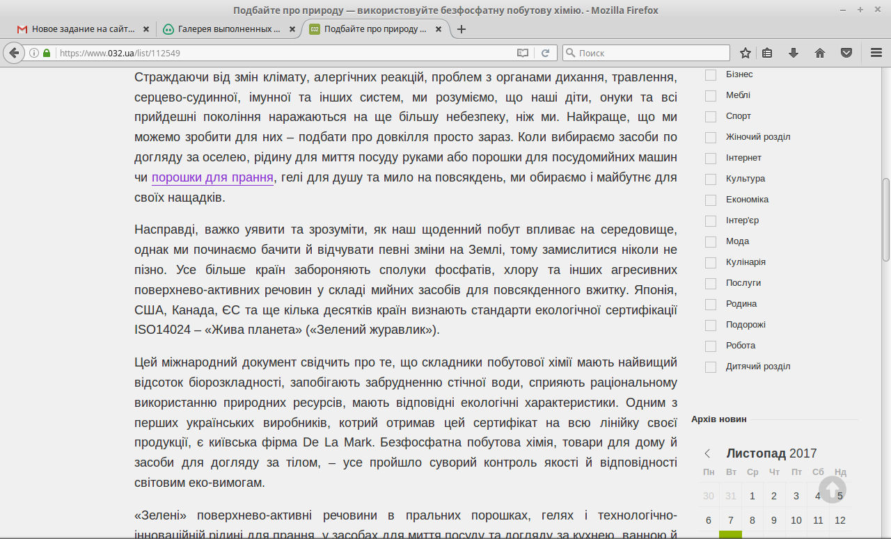Tick the Бізнес checkbox

pyautogui.click(x=711, y=74)
